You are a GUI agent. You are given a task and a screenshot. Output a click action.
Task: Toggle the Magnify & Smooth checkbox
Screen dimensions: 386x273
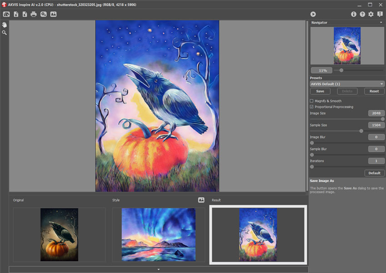coord(312,101)
